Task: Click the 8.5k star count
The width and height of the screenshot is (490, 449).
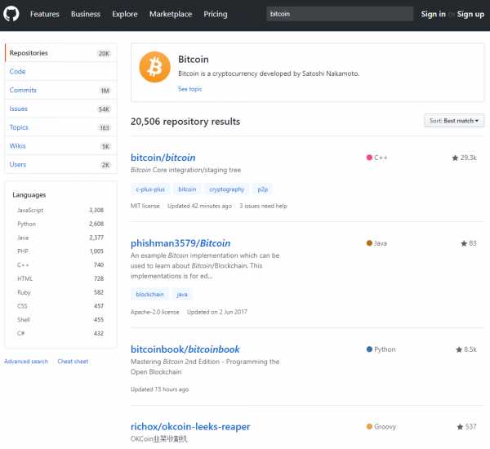Action: (x=470, y=349)
